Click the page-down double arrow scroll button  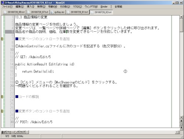[181, 127]
